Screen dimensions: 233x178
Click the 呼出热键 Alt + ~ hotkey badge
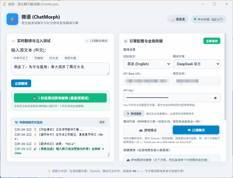click(209, 19)
